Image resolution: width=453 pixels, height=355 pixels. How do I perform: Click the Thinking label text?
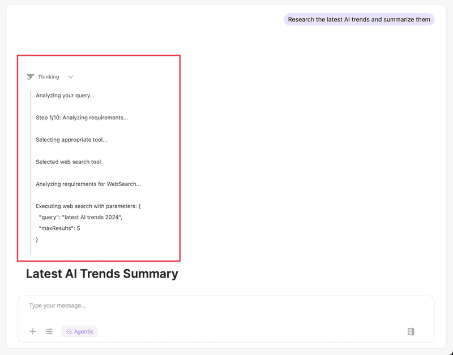(x=48, y=77)
